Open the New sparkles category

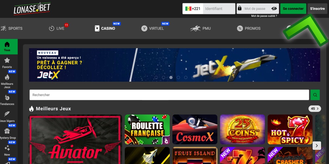(7, 151)
